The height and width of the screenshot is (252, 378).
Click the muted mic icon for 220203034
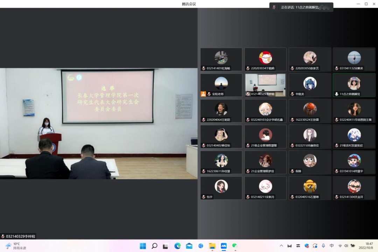tap(248, 68)
